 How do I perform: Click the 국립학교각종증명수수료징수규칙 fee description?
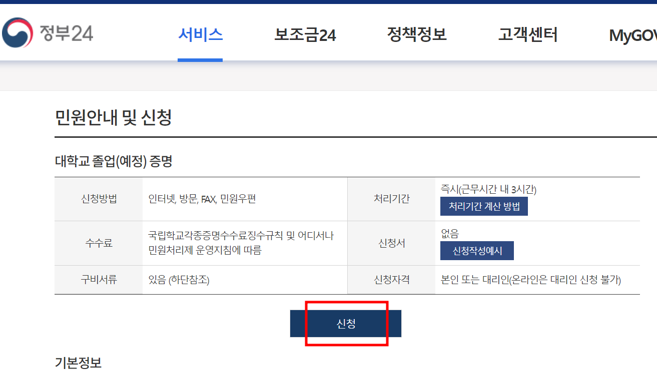point(241,243)
